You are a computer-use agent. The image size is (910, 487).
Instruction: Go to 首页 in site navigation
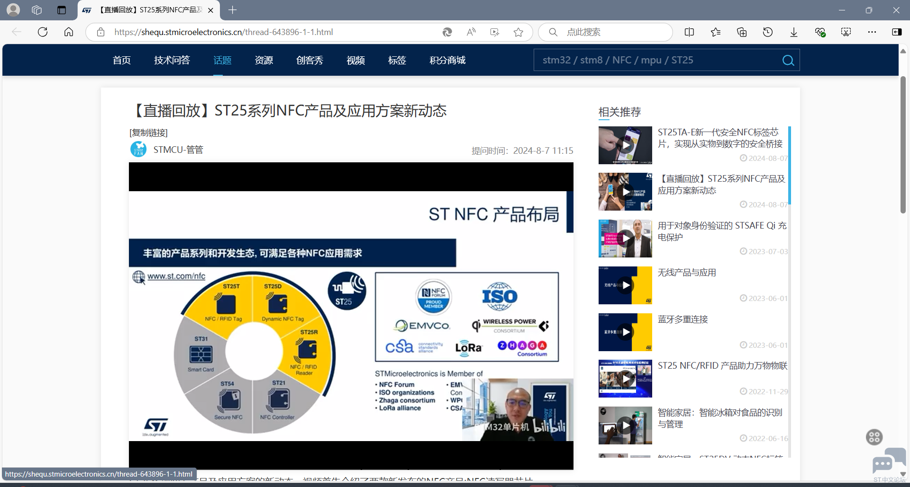click(x=122, y=60)
